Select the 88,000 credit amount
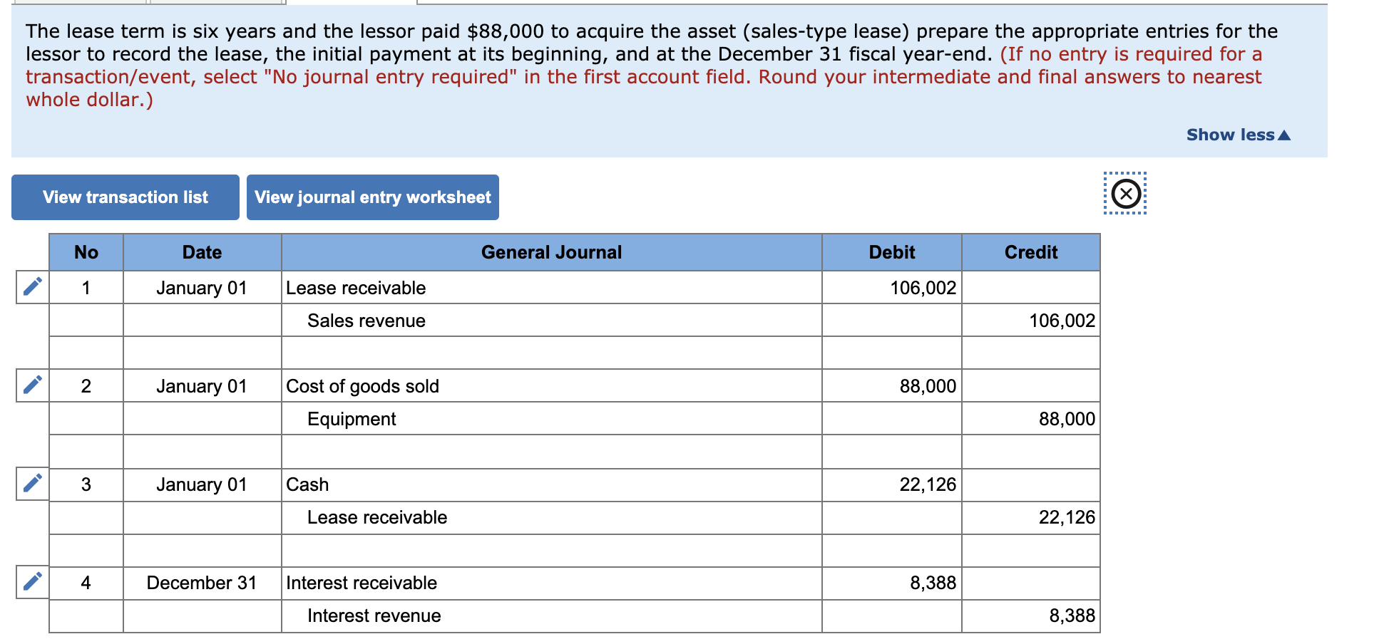 point(1031,419)
